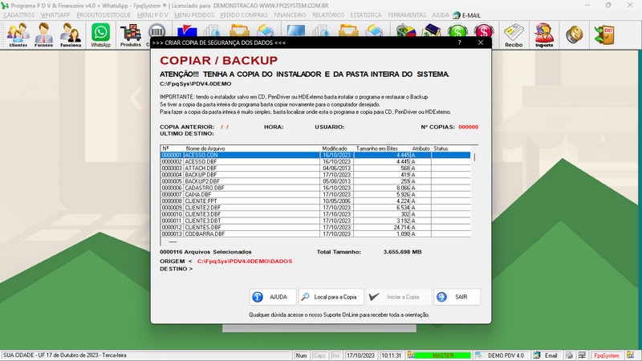Open the RELATÓRIOS menu

328,15
